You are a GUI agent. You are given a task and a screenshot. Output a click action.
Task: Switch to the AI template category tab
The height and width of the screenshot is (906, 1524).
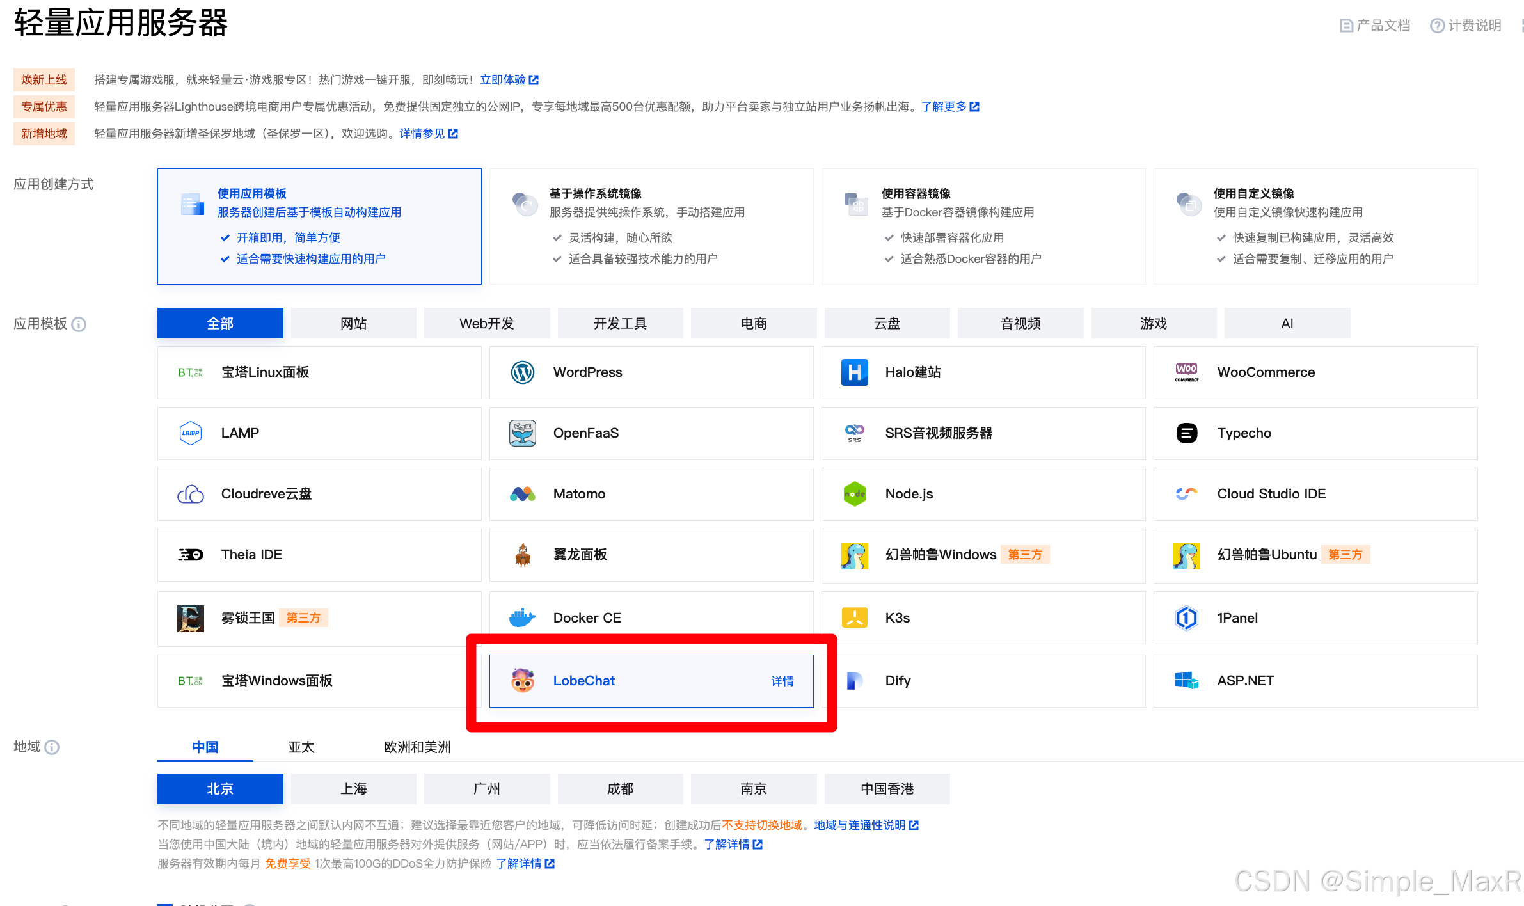coord(1287,324)
